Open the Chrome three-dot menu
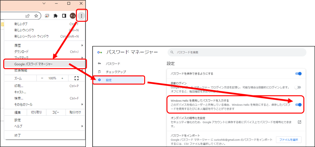 click(x=81, y=16)
